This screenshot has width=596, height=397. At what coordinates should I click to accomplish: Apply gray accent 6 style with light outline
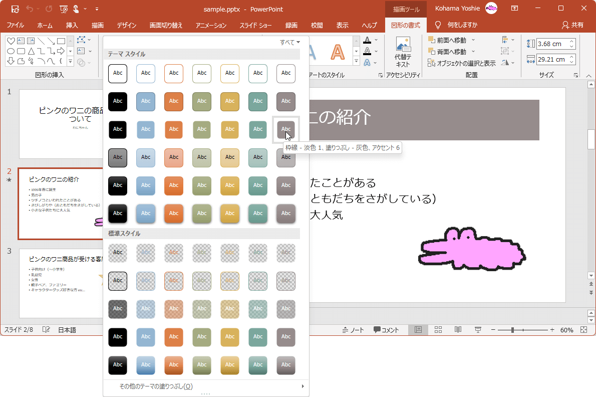(x=286, y=129)
